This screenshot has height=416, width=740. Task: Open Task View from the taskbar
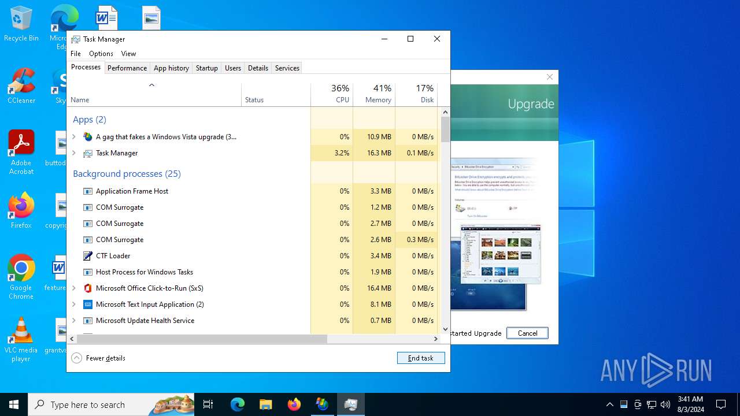[208, 404]
